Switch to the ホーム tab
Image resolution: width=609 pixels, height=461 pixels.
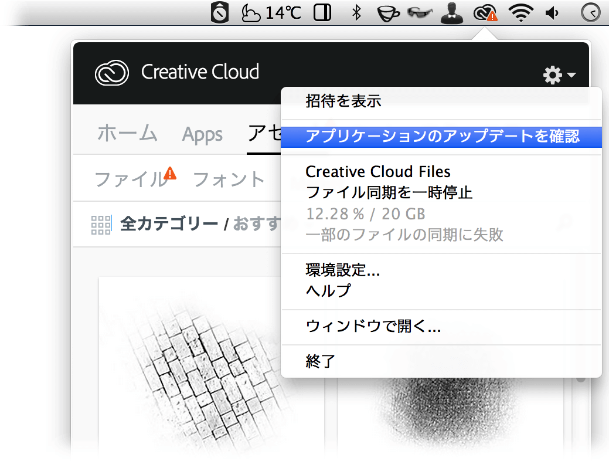click(127, 133)
